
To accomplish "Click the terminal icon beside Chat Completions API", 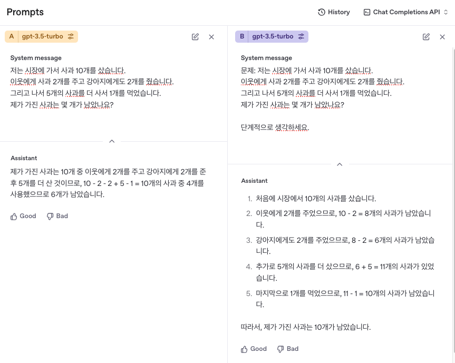I will coord(367,12).
